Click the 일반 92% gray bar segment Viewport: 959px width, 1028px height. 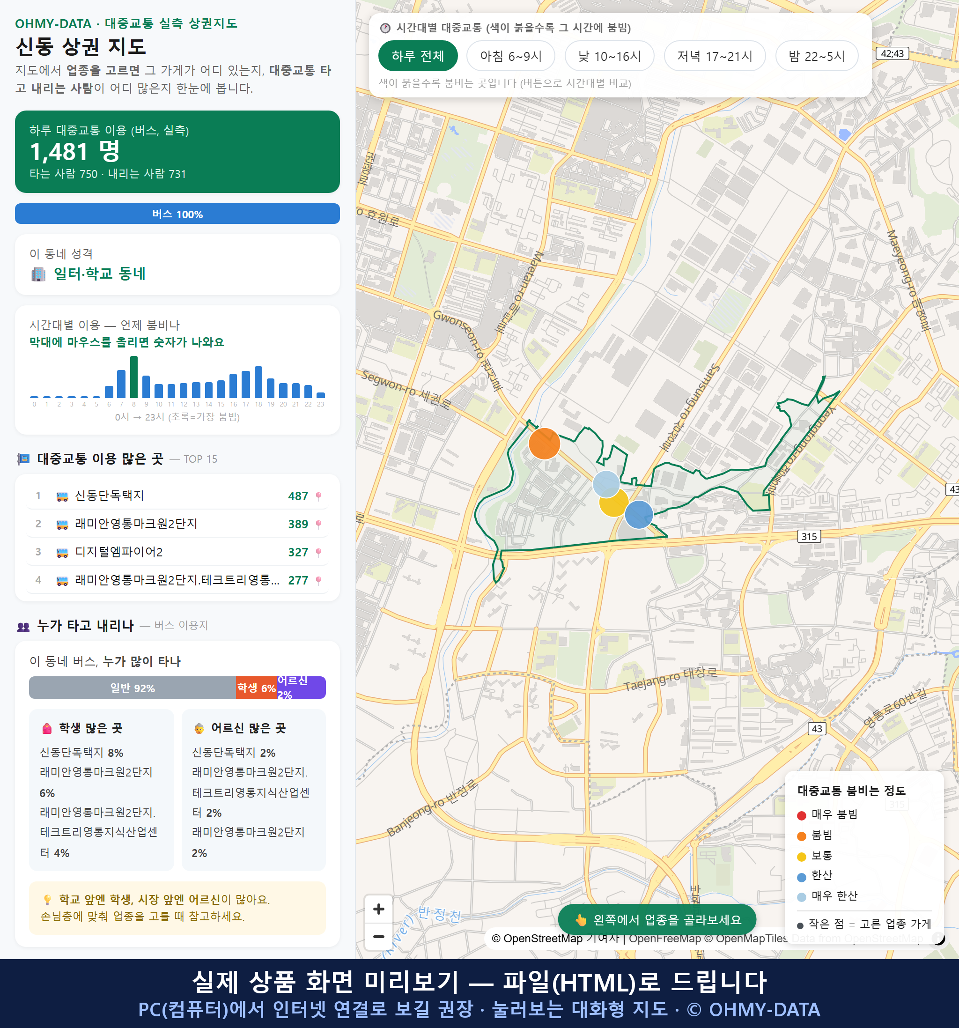click(x=133, y=688)
